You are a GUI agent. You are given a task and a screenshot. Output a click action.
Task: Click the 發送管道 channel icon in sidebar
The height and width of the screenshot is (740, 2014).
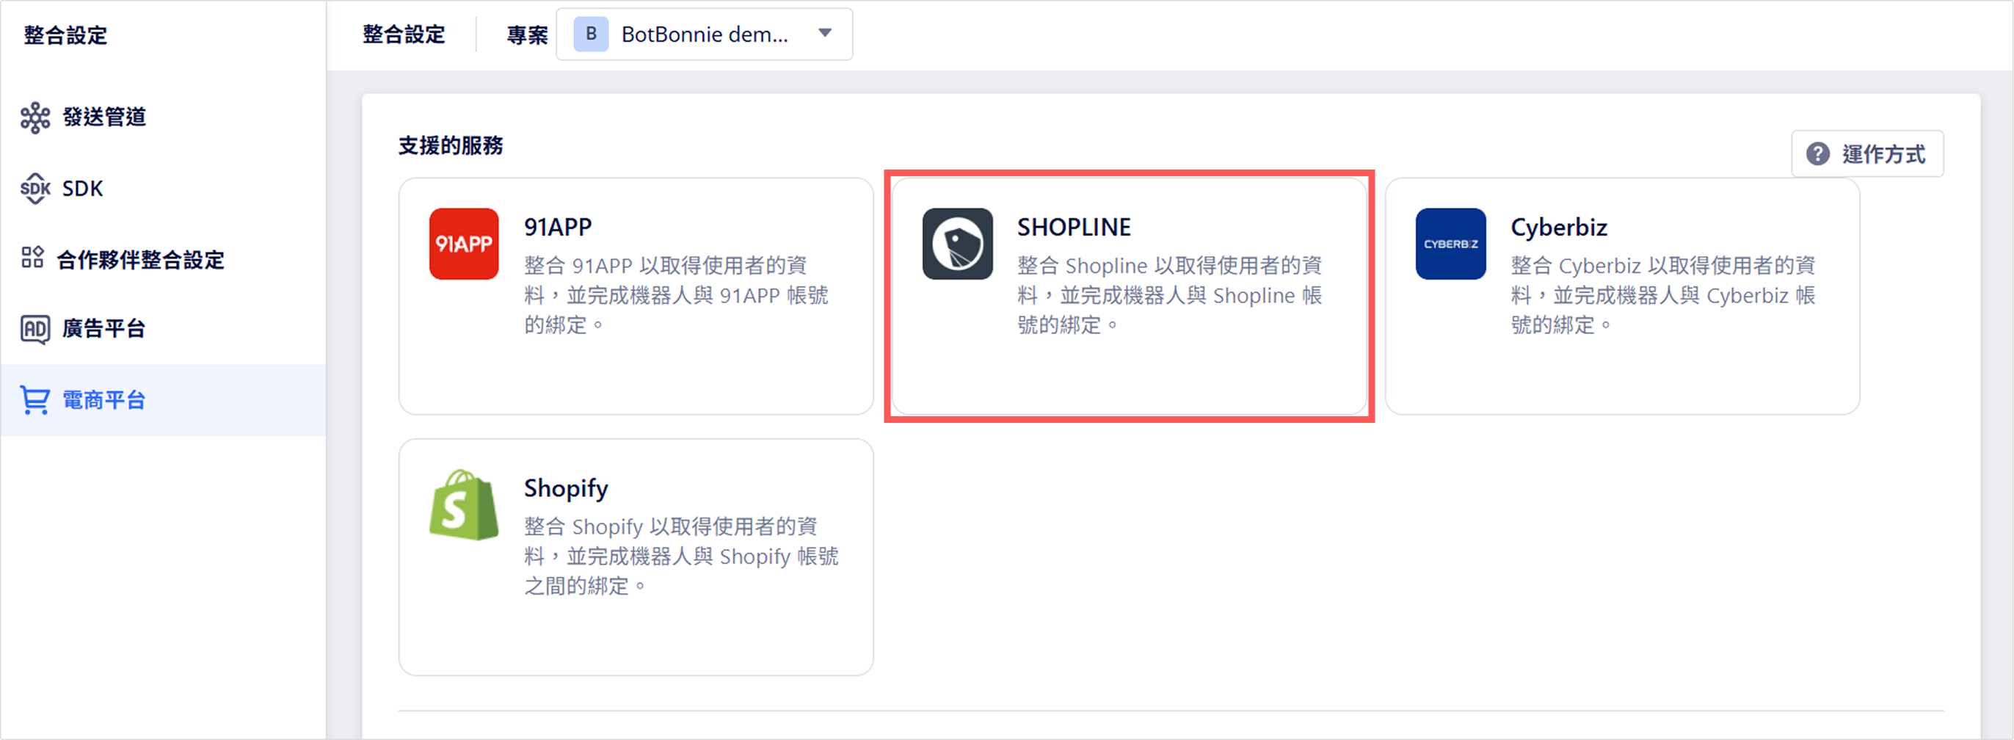(35, 117)
